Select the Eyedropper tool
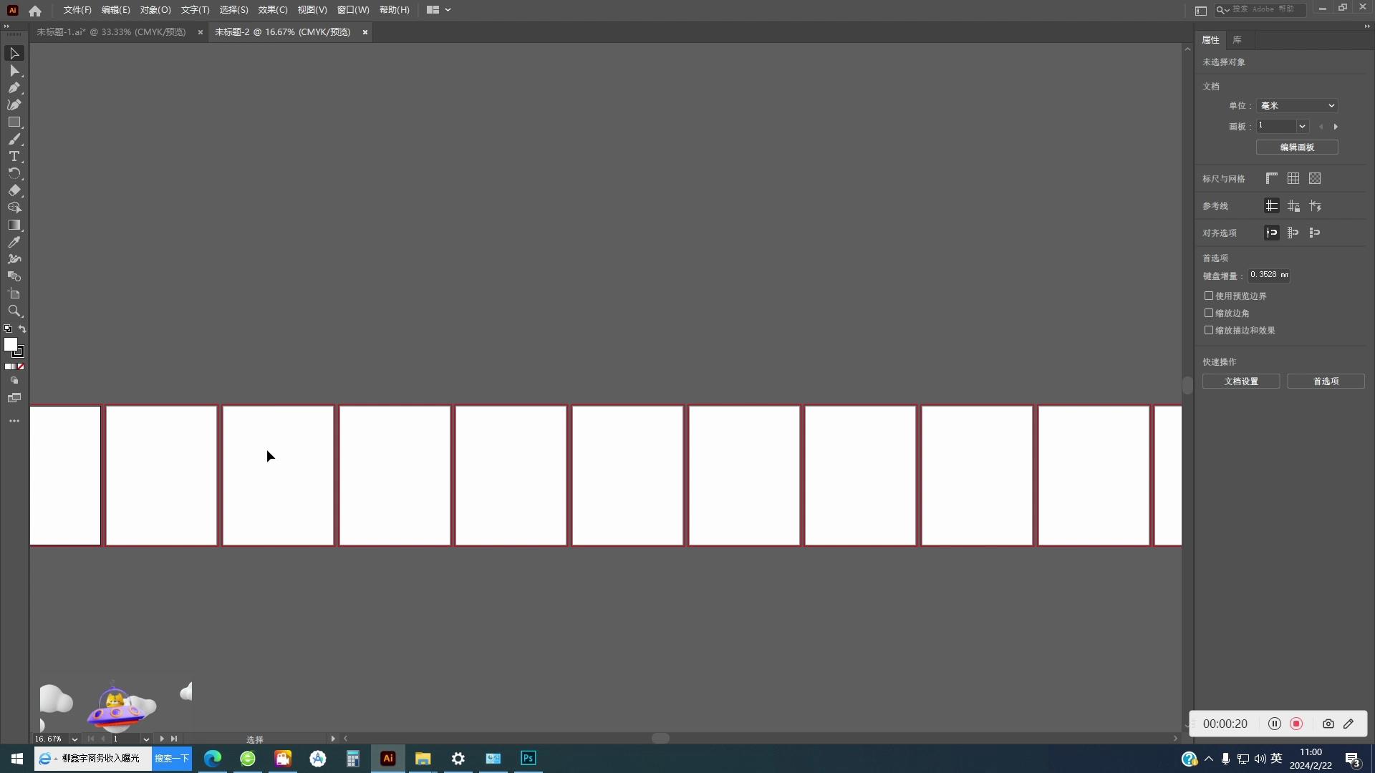This screenshot has width=1375, height=773. point(14,243)
